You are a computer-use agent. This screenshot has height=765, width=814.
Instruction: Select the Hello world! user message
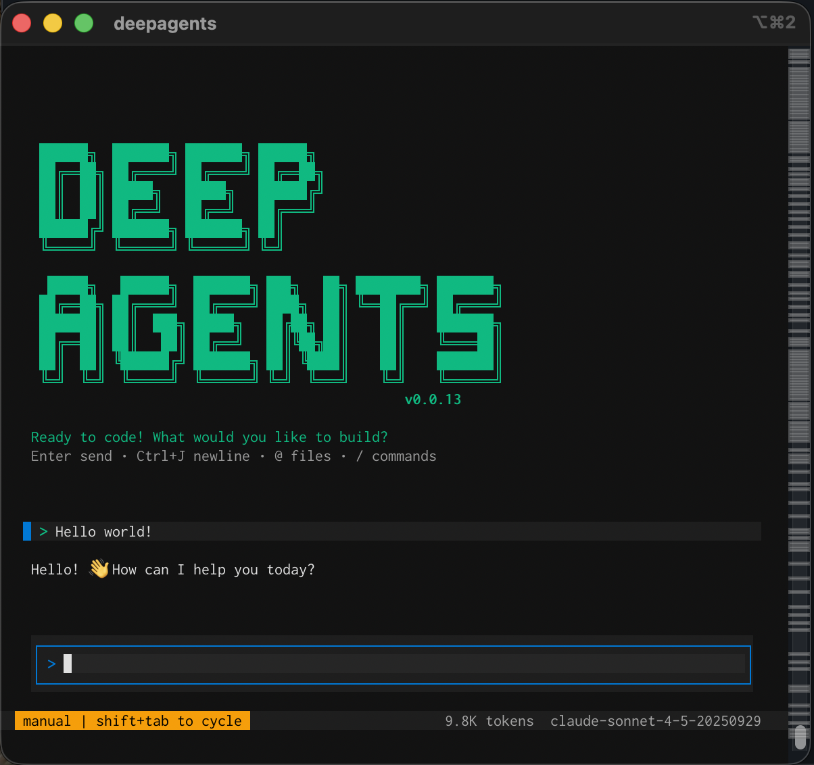coord(103,531)
